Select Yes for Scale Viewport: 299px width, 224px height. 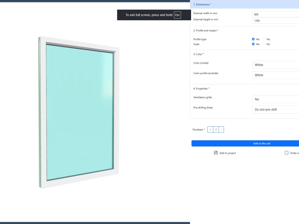(253, 44)
